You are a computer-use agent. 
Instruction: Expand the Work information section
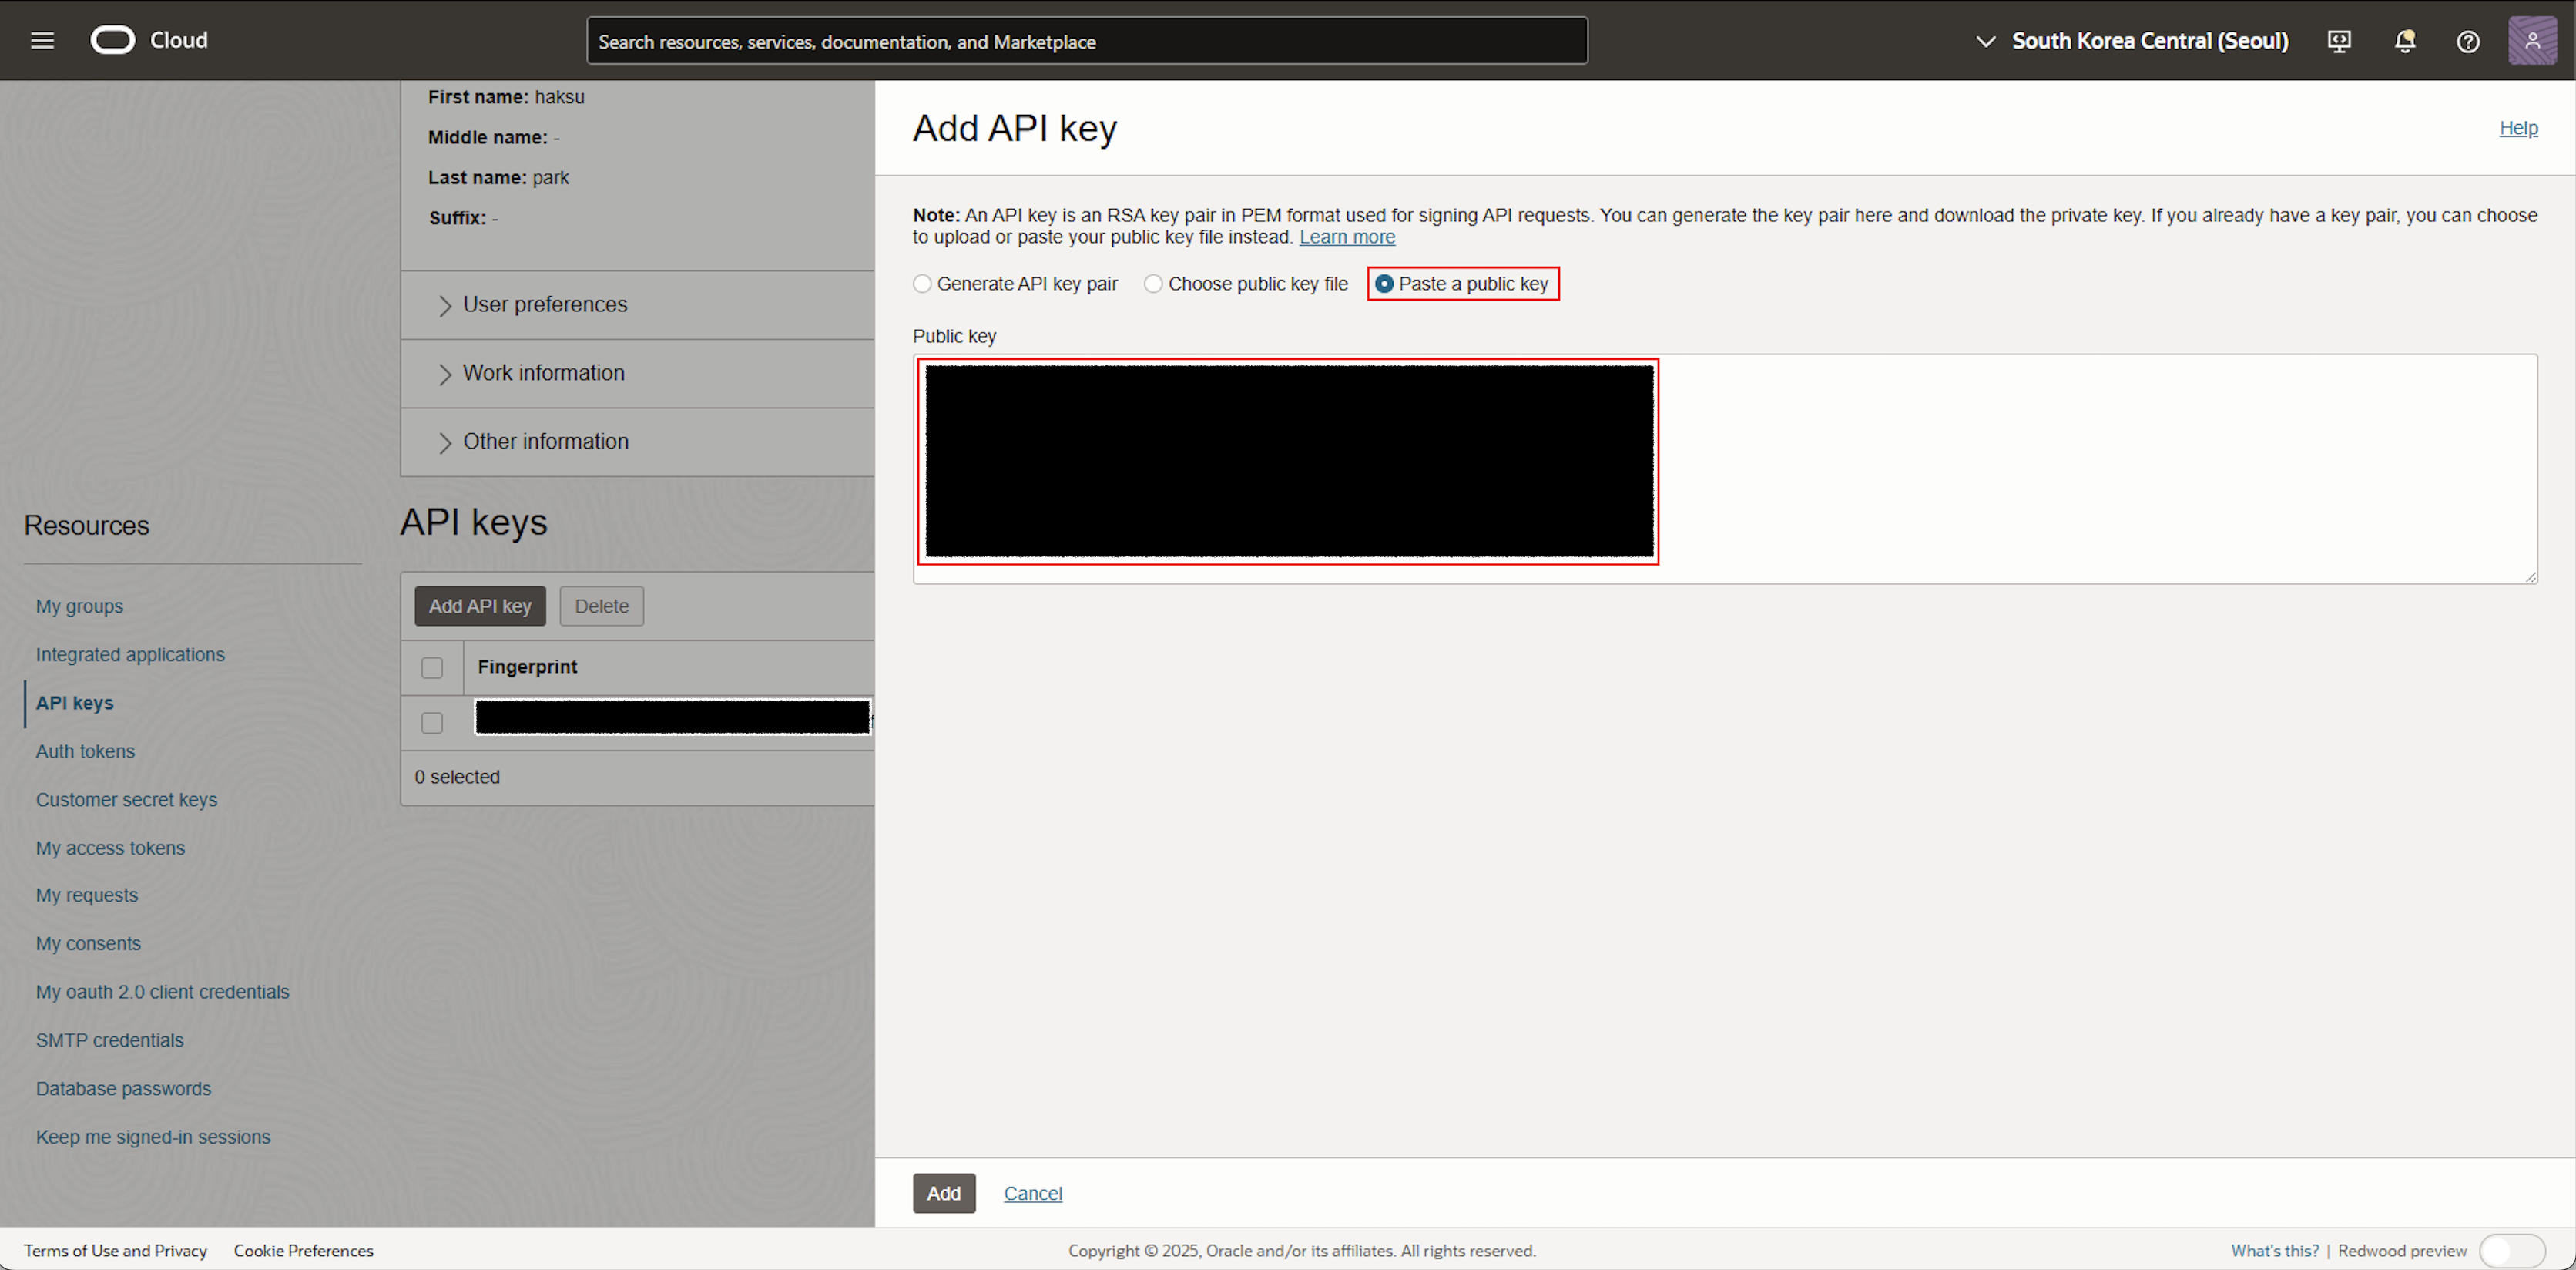click(x=543, y=373)
